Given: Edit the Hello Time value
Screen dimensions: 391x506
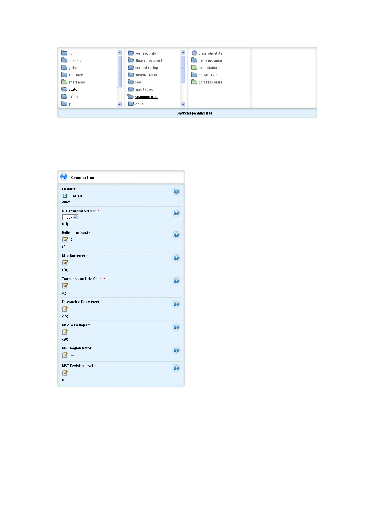Looking at the screenshot, I should pyautogui.click(x=65, y=239).
